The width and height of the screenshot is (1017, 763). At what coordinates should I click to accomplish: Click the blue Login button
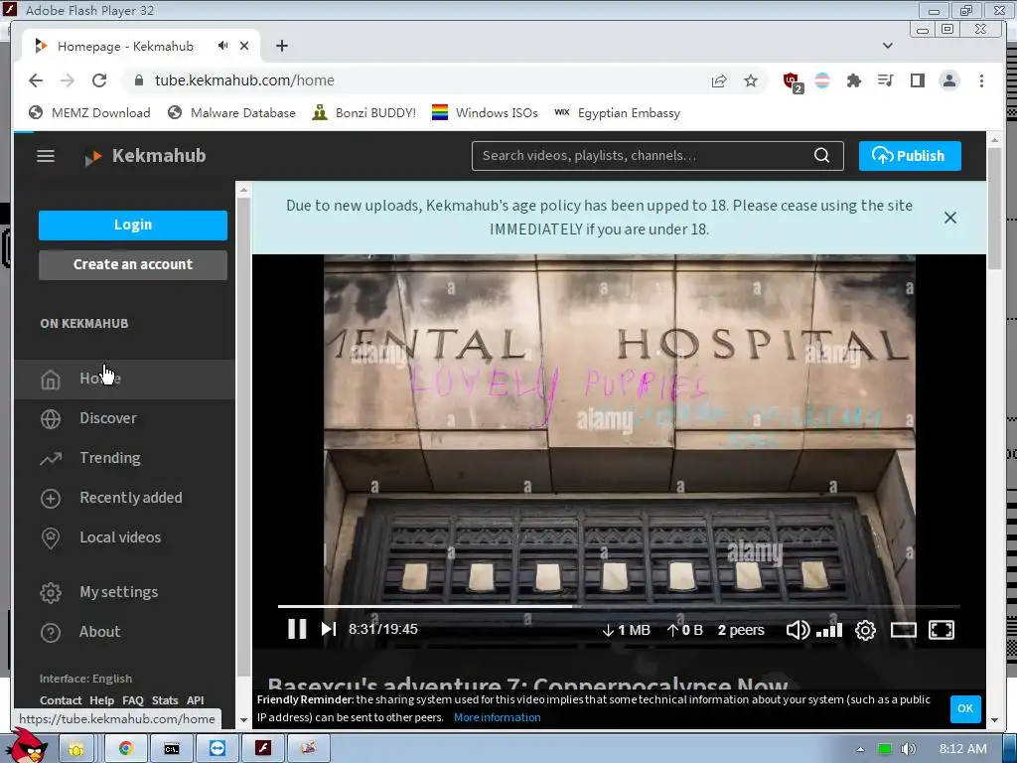coord(133,226)
